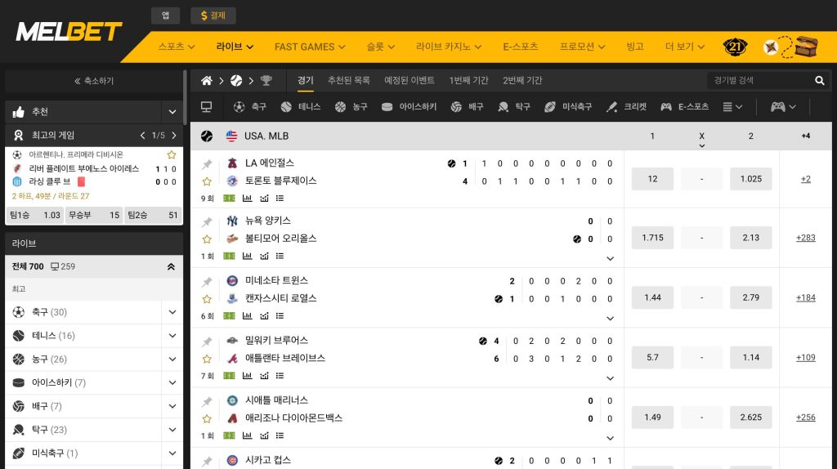The width and height of the screenshot is (837, 469).
Task: Favorite the LA 에인절스 vs 토론토 match star
Action: (207, 181)
